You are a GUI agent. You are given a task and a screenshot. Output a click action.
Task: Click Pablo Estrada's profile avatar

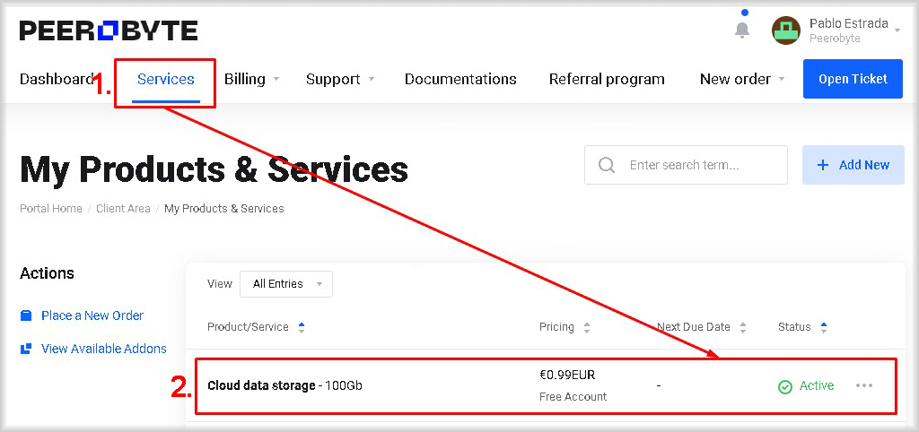[786, 30]
